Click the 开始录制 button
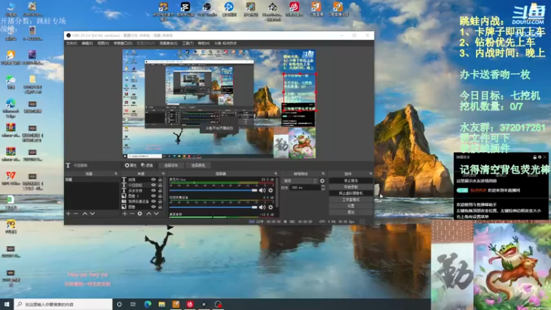 pos(351,187)
